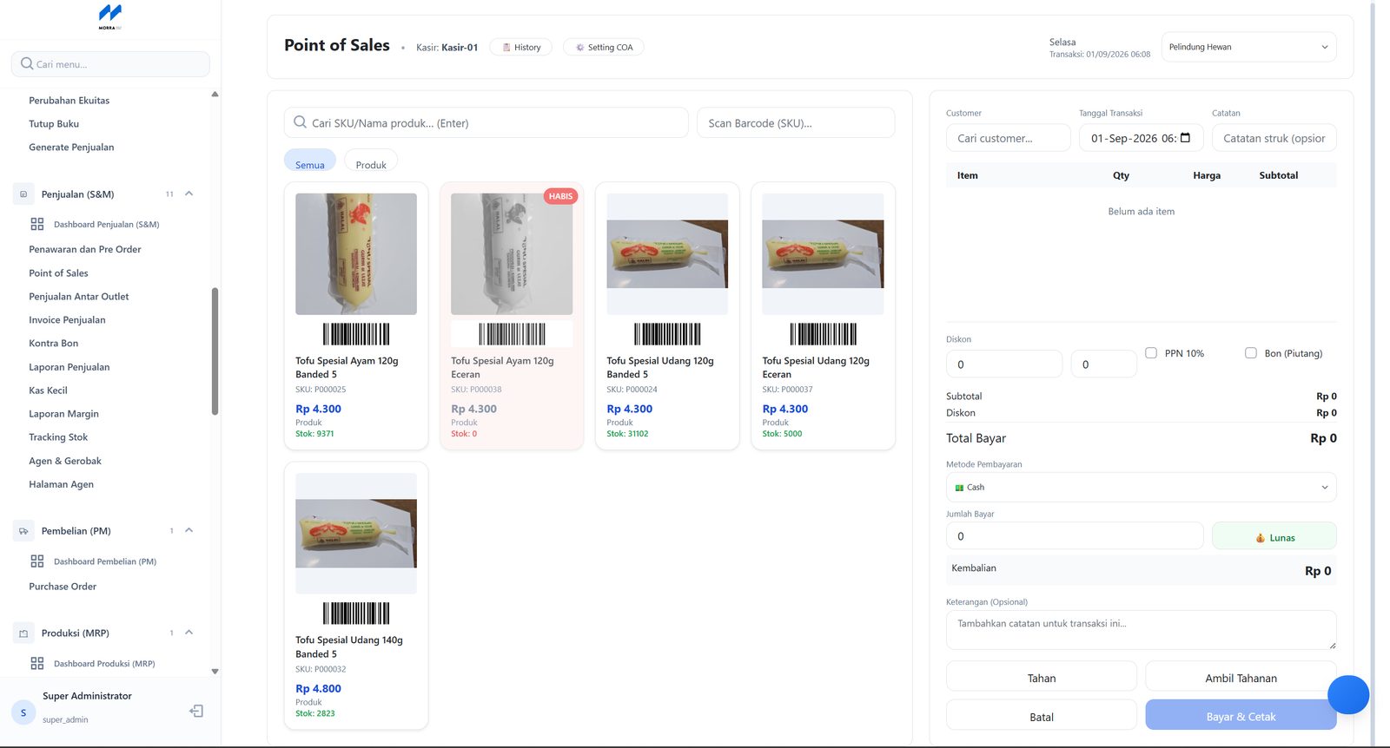Collapse the Produksi (MRP) menu group
This screenshot has width=1390, height=748.
tap(189, 633)
